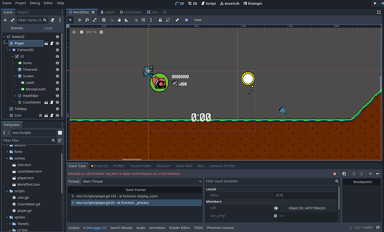384x232 pixels.
Task: Collapse the scenes folder
Action: pyautogui.click(x=7, y=159)
